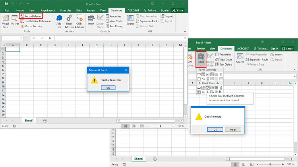Open Properties in left window Controls group
The image size is (298, 167).
[114, 16]
